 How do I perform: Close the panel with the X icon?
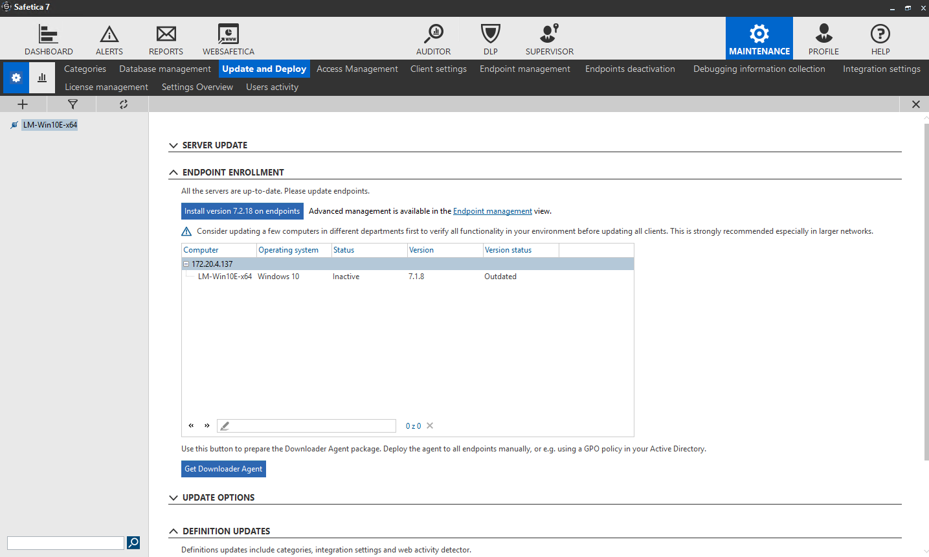(x=916, y=104)
